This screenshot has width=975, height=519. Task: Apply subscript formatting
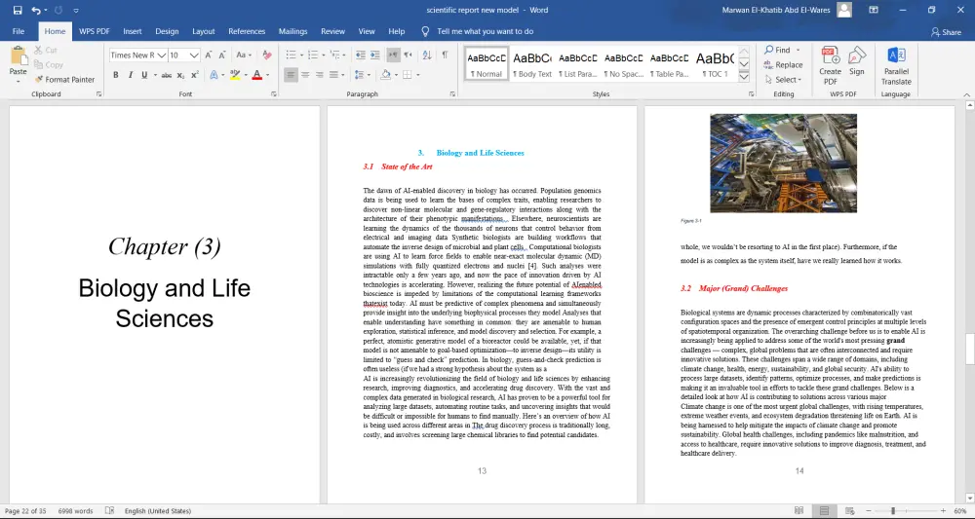(180, 75)
